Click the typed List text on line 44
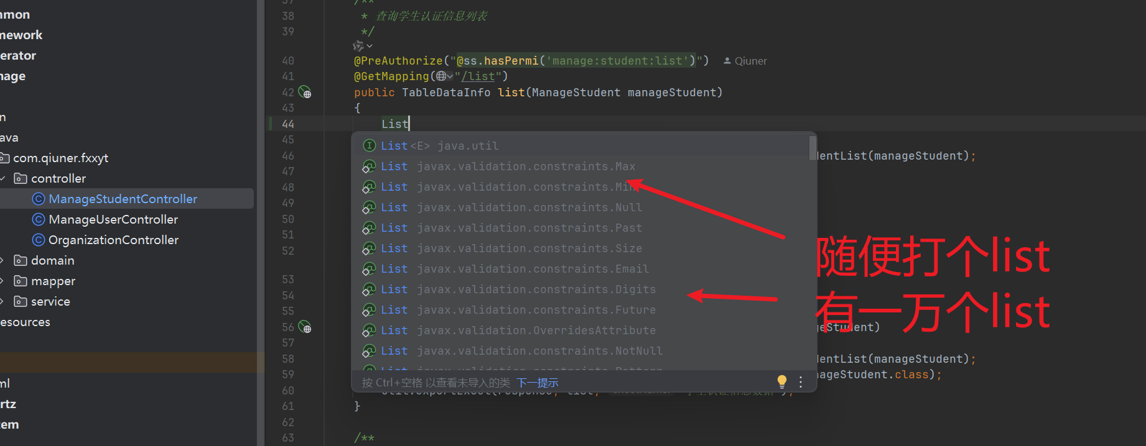The width and height of the screenshot is (1146, 446). click(x=395, y=124)
